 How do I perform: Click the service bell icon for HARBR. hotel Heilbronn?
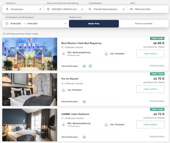[84, 137]
